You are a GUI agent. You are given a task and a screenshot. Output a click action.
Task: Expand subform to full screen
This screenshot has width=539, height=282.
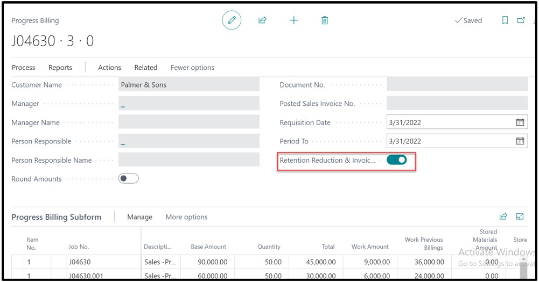tap(520, 216)
